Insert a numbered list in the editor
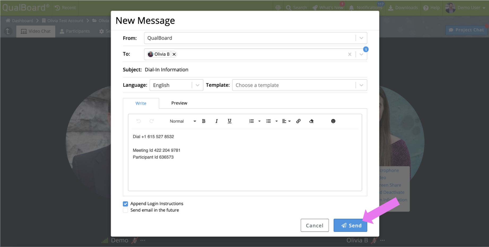Viewport: 489px width, 247px height. 251,121
